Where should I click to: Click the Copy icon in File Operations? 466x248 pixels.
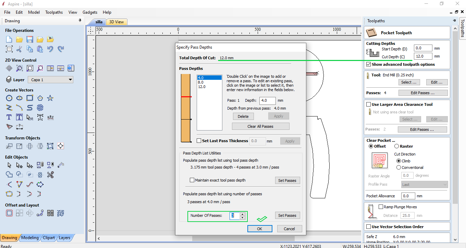[x=30, y=49]
